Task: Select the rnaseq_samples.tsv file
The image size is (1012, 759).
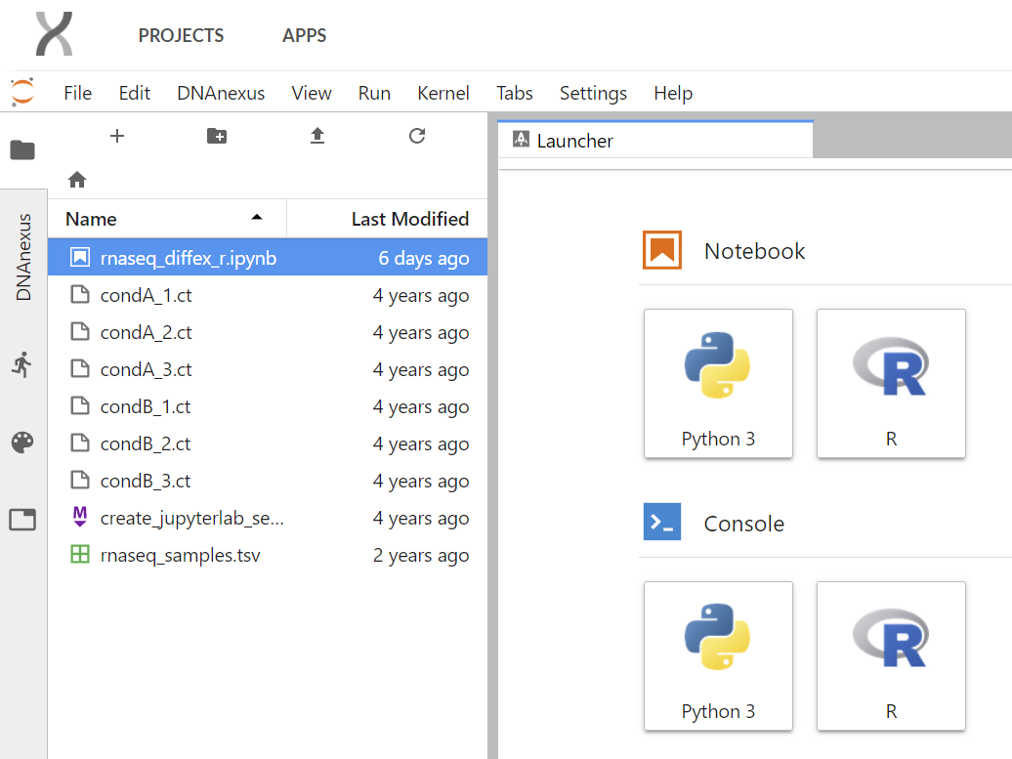Action: click(x=180, y=556)
